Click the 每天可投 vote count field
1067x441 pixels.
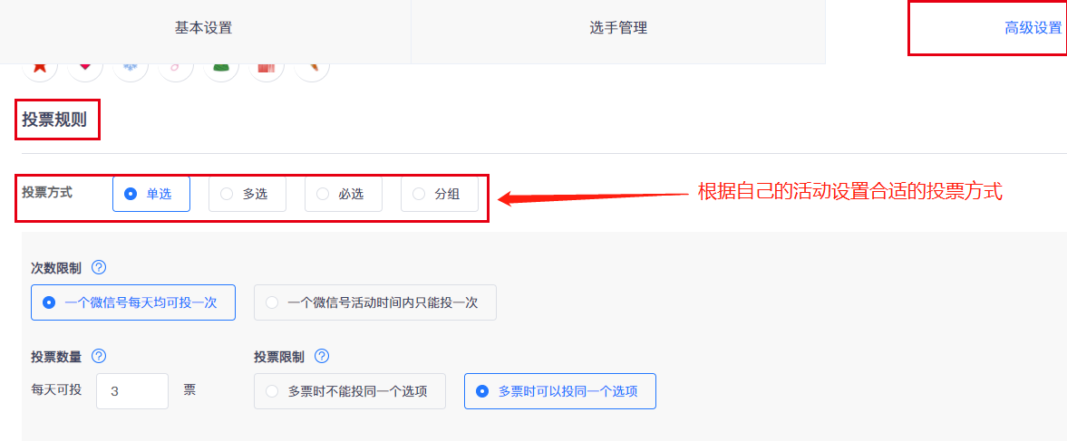click(132, 391)
